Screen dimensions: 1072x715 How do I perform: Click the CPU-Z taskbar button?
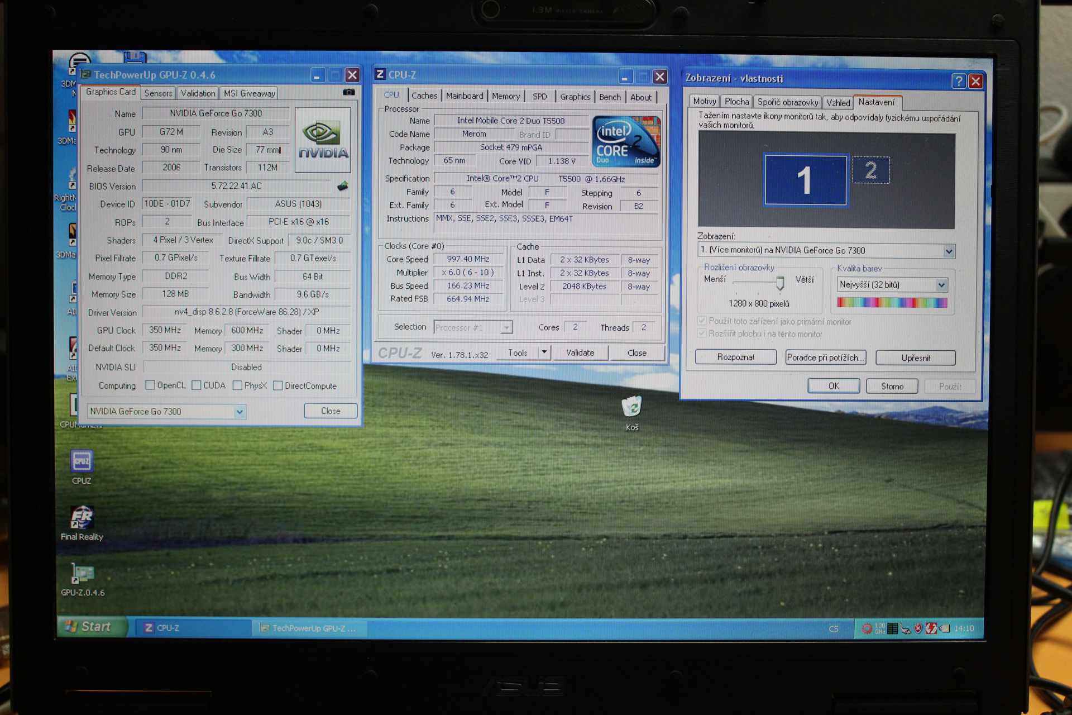[x=193, y=628]
